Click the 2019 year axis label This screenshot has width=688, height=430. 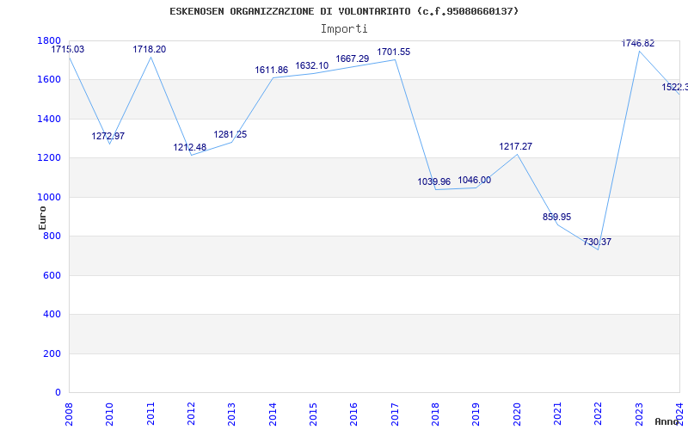(476, 415)
